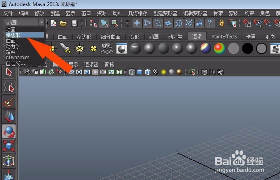Click the spot light shelf icon
Screen dimensions: 280x180
tap(65, 48)
